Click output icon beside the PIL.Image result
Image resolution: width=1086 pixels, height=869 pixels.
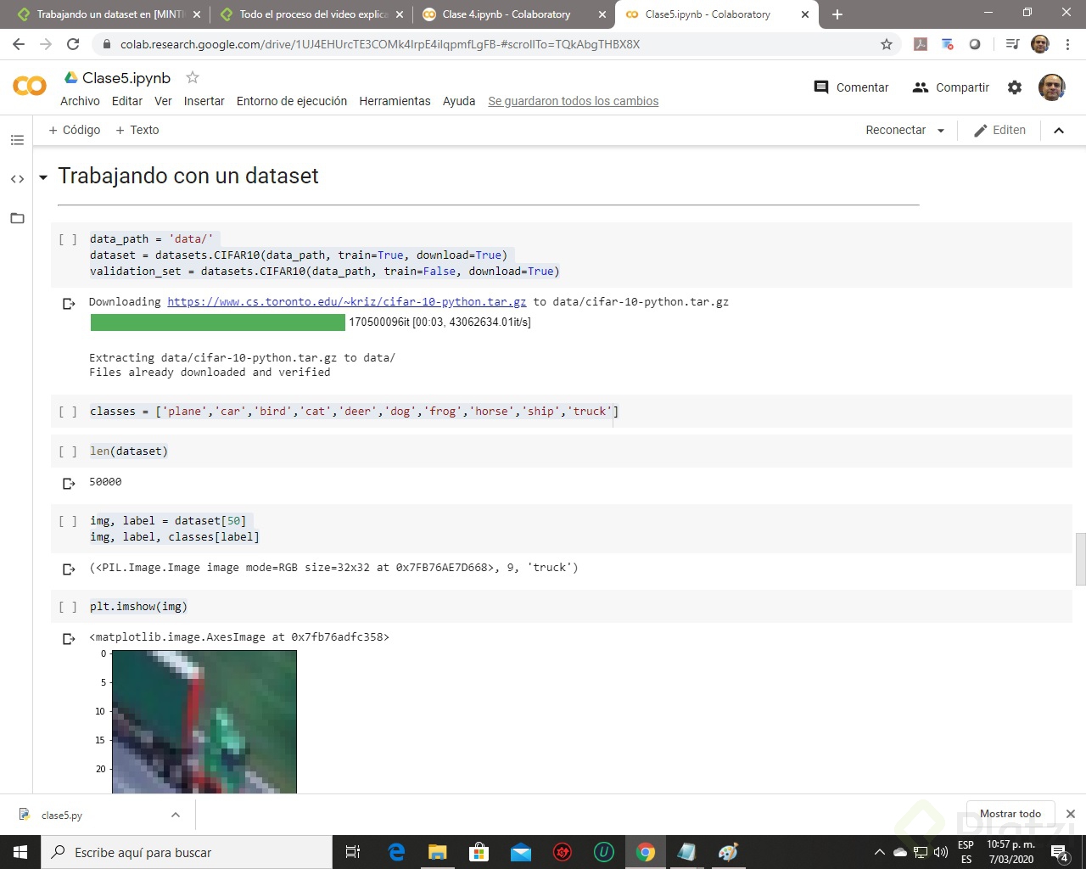tap(69, 569)
